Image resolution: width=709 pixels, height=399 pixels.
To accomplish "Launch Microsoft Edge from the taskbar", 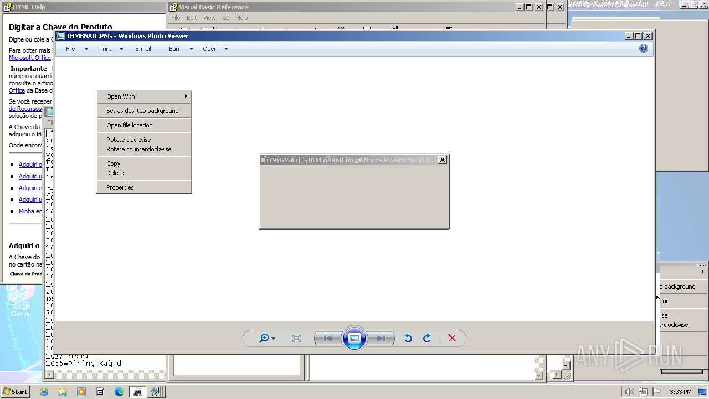I will 119,392.
